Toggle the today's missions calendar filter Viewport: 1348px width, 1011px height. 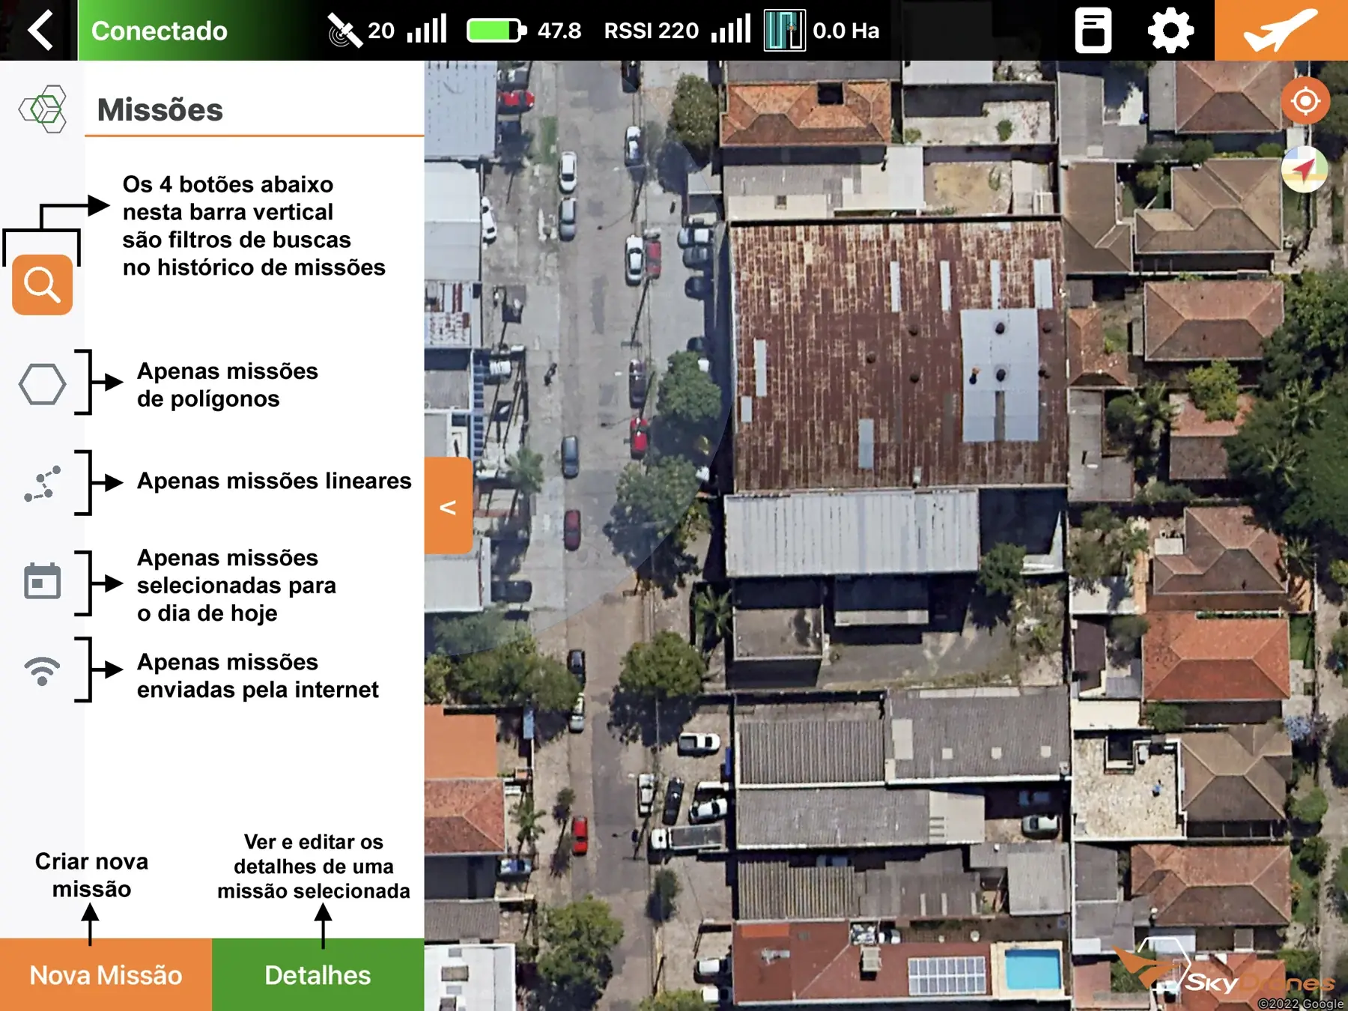[42, 581]
